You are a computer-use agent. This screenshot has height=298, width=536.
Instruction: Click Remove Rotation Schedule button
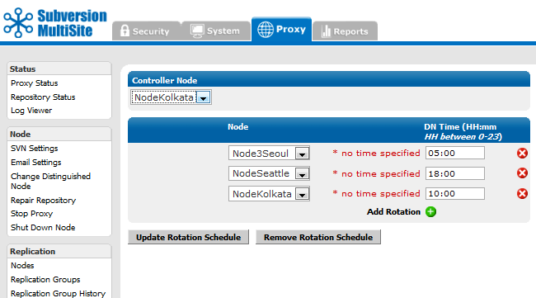(x=318, y=237)
